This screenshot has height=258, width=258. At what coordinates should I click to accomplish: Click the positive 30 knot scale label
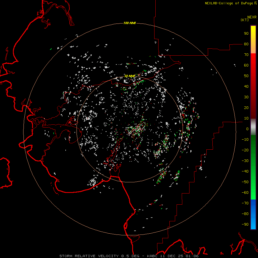[246, 97]
